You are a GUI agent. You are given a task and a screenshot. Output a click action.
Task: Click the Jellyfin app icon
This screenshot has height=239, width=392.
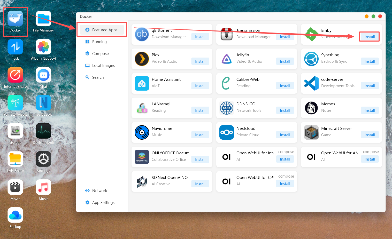(x=227, y=59)
